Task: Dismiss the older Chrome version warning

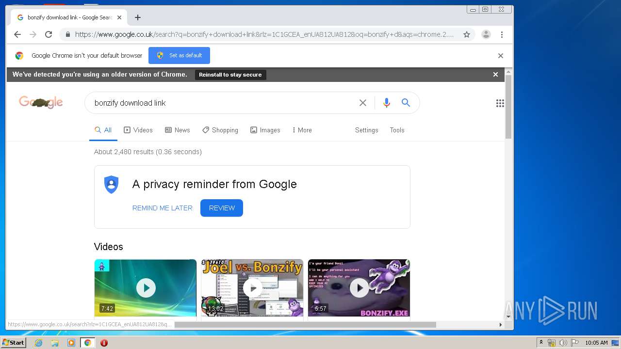Action: click(495, 74)
